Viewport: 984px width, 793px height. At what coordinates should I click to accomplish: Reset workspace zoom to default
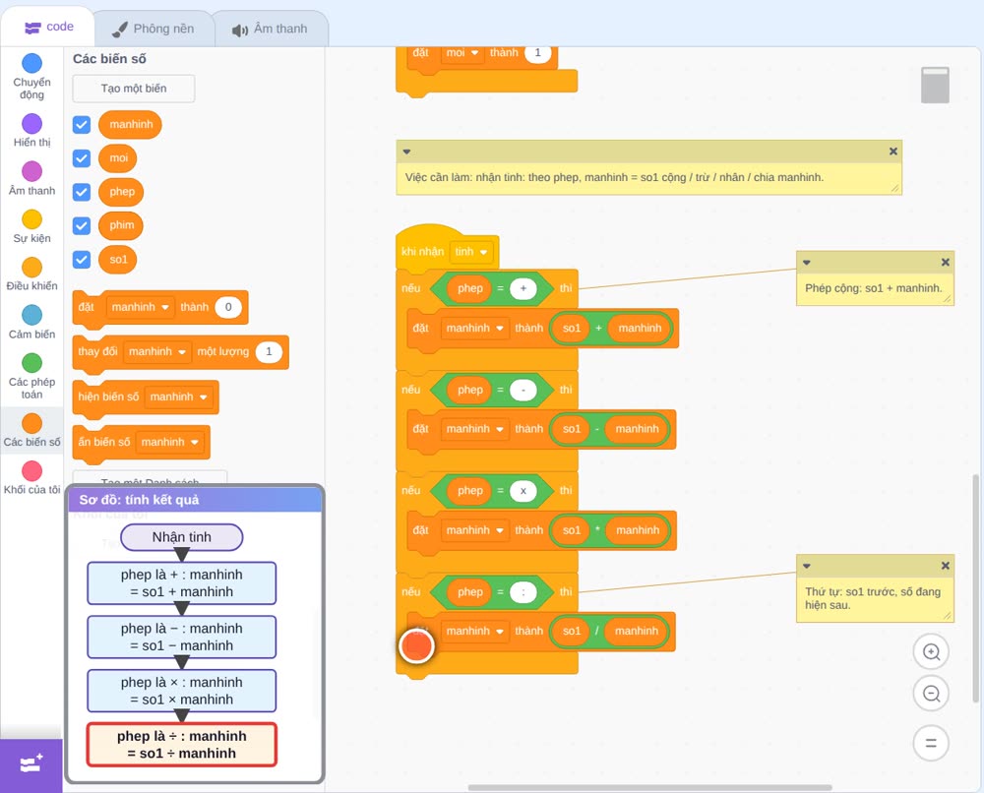coord(931,743)
